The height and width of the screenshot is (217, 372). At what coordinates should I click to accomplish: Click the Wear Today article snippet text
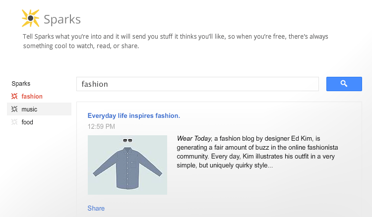(257, 152)
